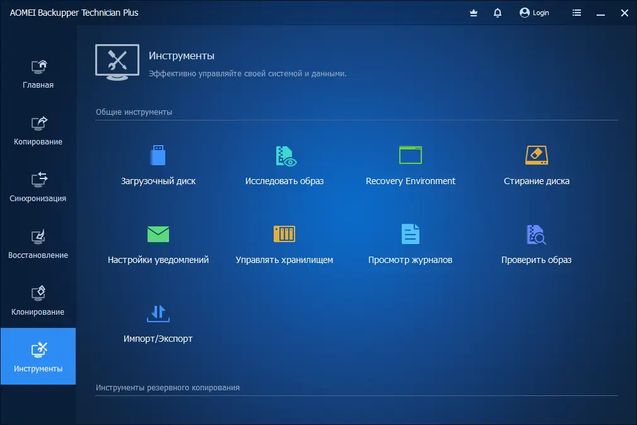637x425 pixels.
Task: Click the Импорт/Экспорт label
Action: tap(158, 339)
